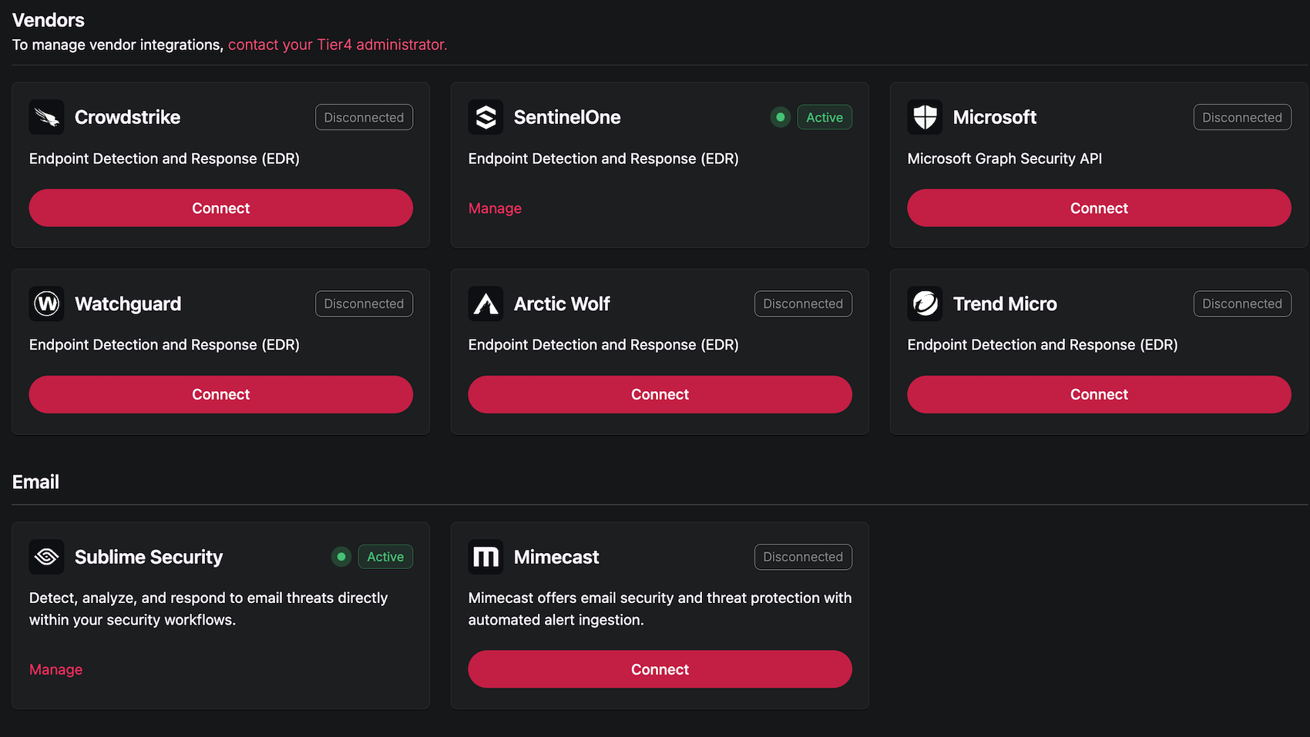Click the Mimecast card title
Viewport: 1310px width, 737px height.
556,557
